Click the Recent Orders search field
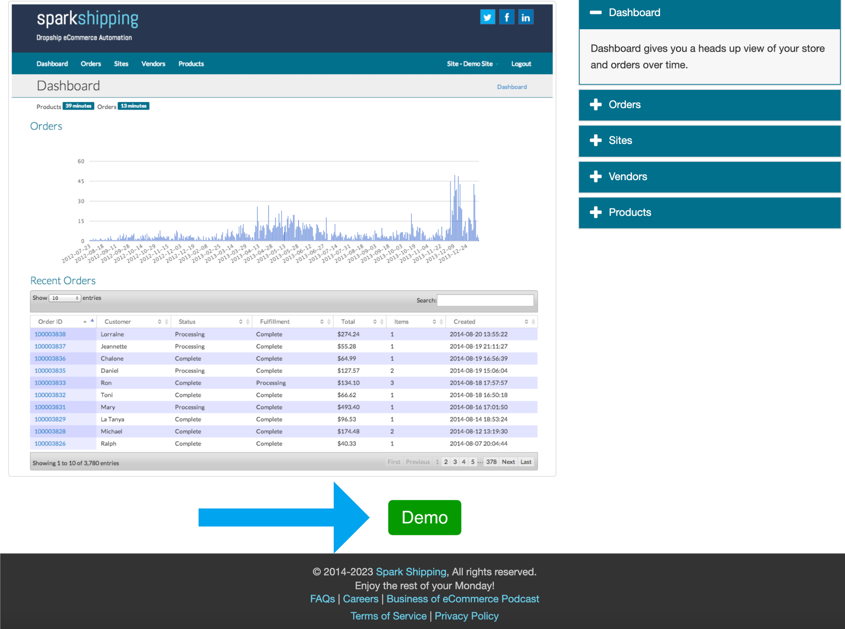845x629 pixels. [x=485, y=300]
